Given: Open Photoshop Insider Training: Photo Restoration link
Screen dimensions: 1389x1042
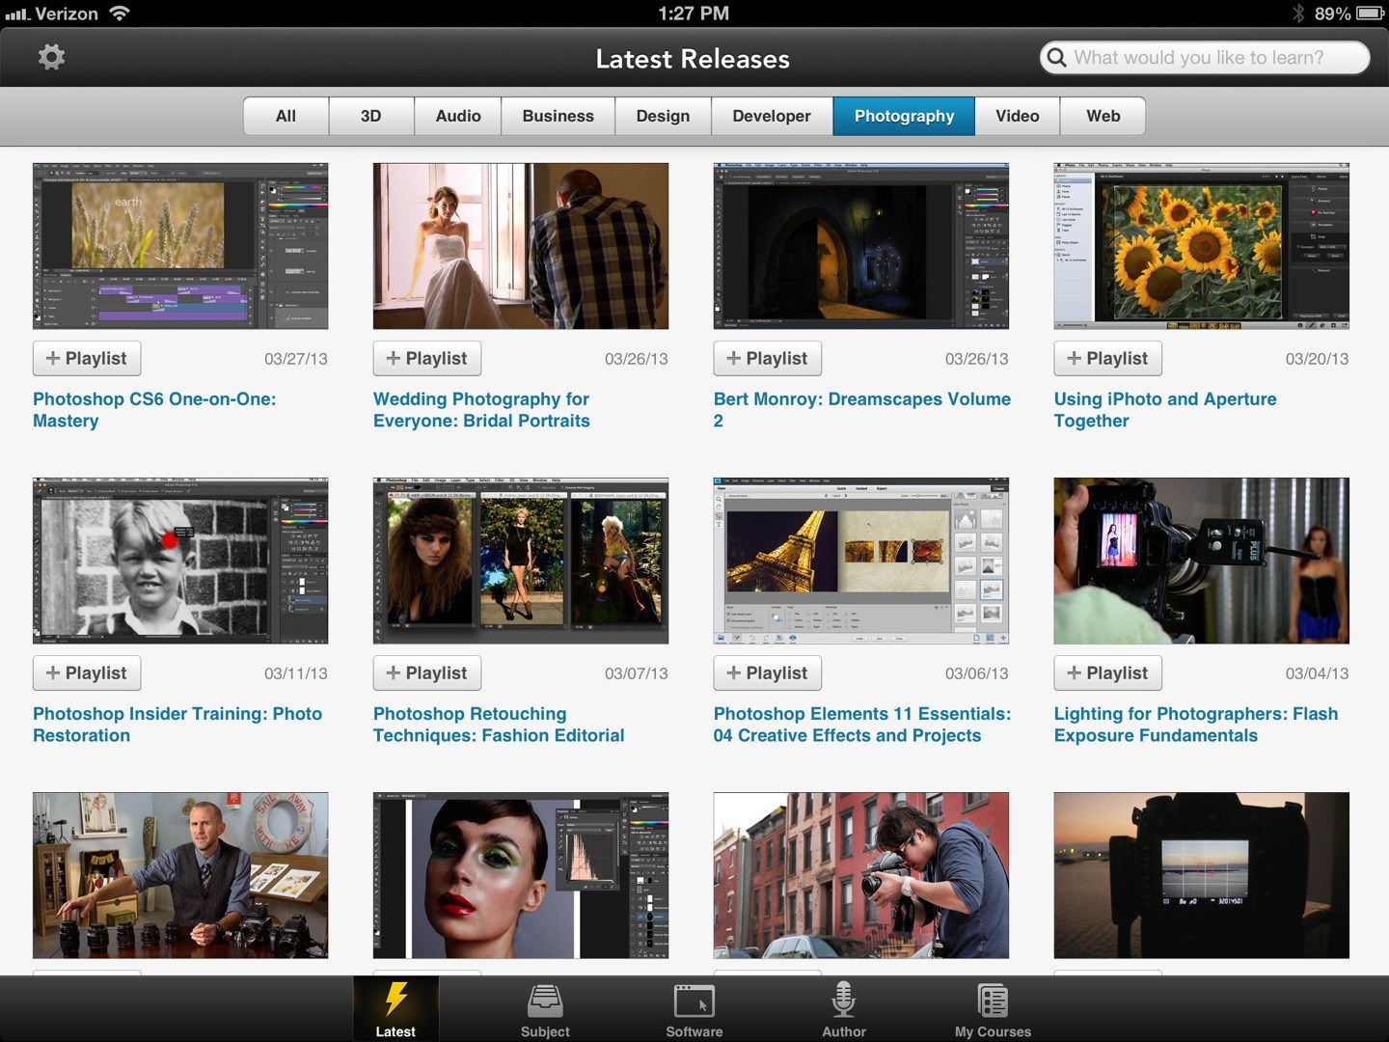Looking at the screenshot, I should [177, 725].
